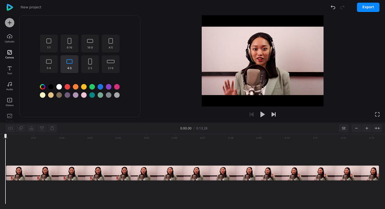This screenshot has width=385, height=209.
Task: Bring the selected clip forward
Action: point(31,128)
